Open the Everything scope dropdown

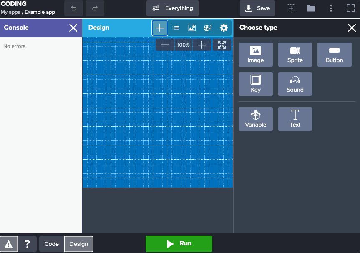(x=172, y=8)
